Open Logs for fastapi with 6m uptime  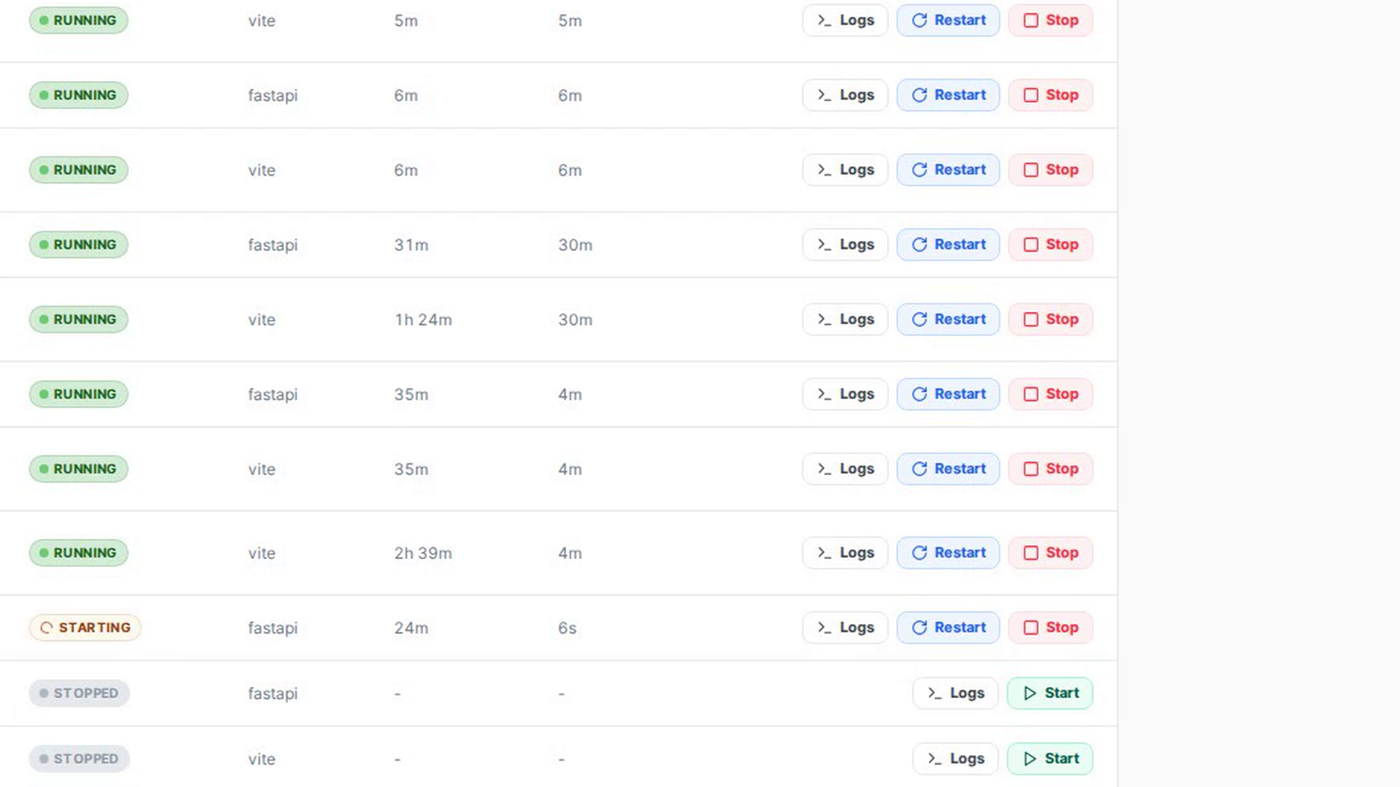(x=845, y=95)
